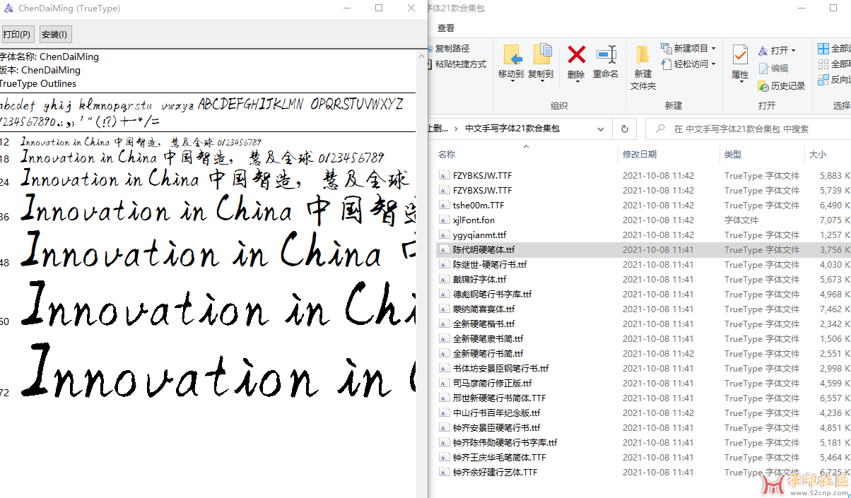Select the file 陈继世-硬笔行书.ttf
This screenshot has width=851, height=498.
(x=490, y=265)
